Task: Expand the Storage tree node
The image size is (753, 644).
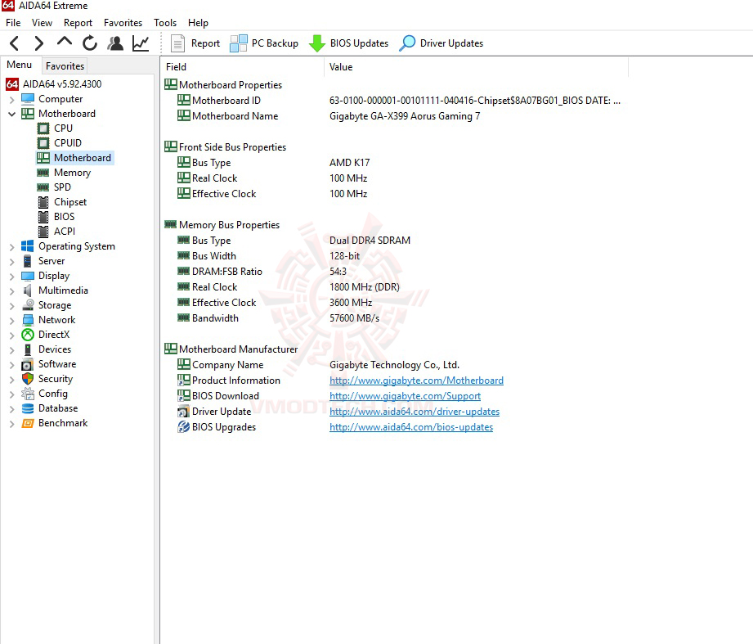Action: (12, 306)
